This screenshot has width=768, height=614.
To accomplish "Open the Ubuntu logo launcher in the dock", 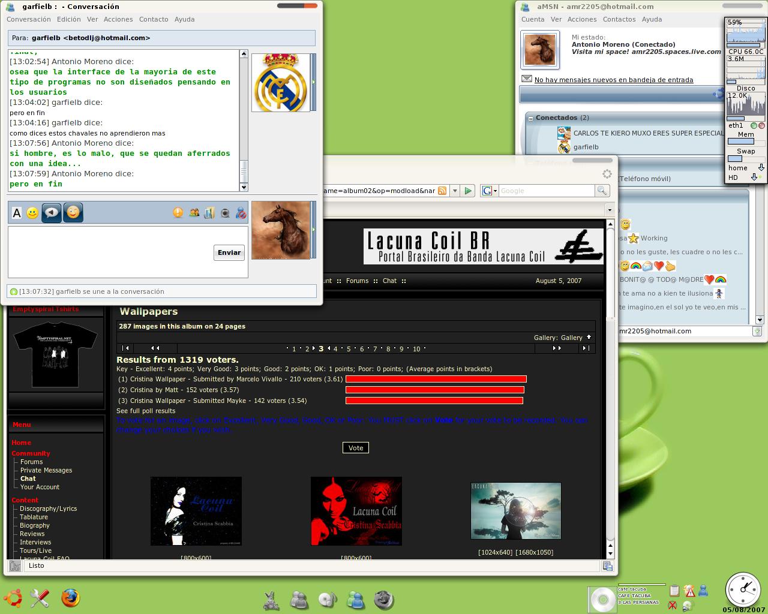I will [13, 598].
